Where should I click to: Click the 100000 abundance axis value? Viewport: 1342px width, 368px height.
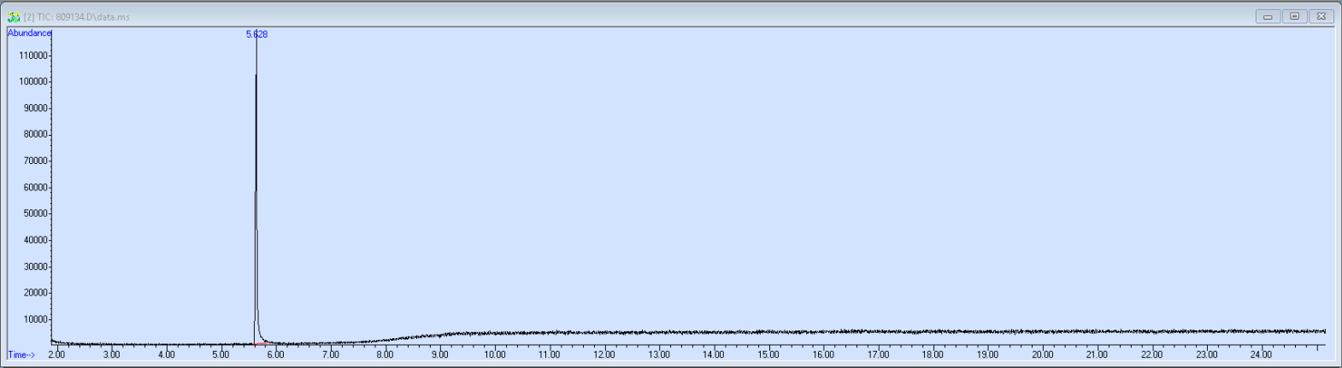[x=33, y=82]
